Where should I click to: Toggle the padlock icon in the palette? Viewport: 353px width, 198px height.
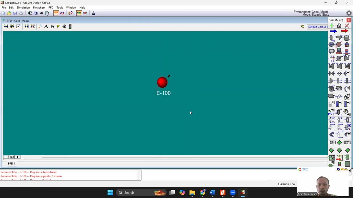point(339,26)
